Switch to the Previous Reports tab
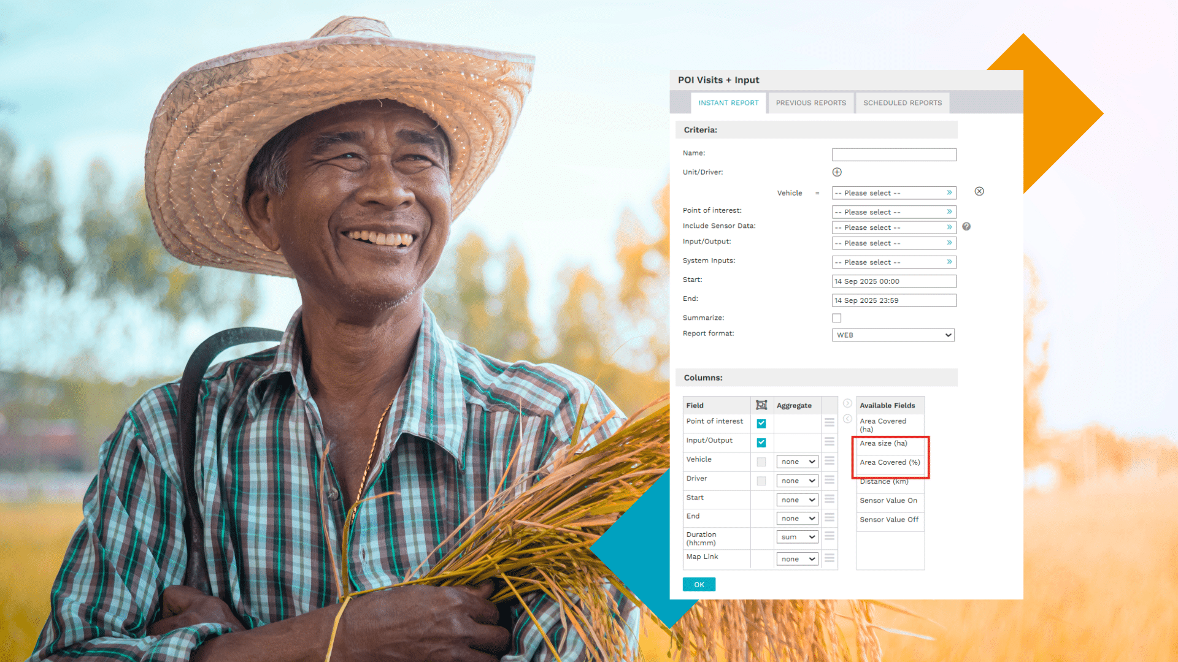1178x662 pixels. tap(810, 103)
